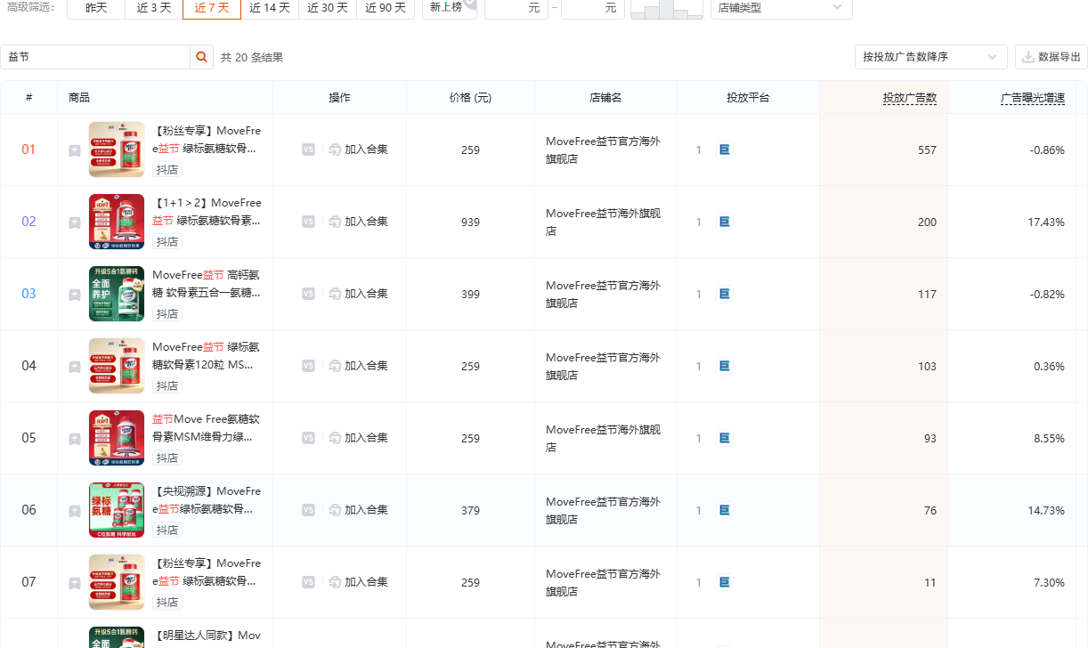Bookmark the product in row 02
The image size is (1088, 648).
coord(75,223)
